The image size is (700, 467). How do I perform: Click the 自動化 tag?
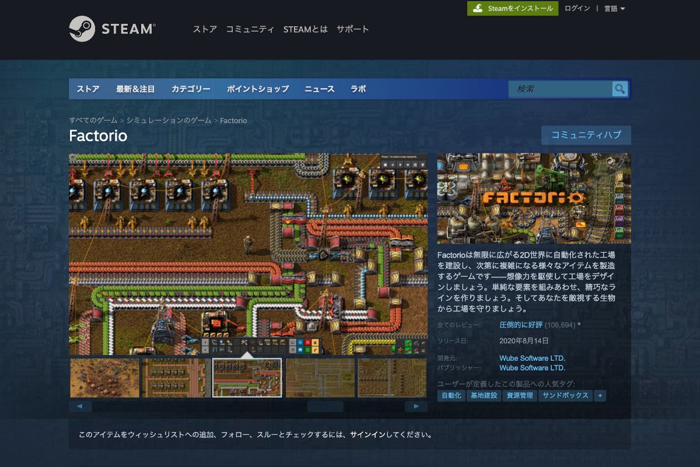click(x=451, y=396)
